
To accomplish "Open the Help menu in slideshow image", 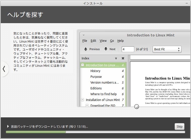I will 120,41.
